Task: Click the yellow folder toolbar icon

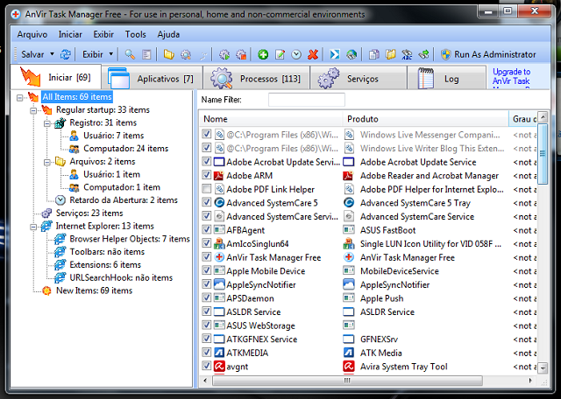Action: click(x=169, y=54)
